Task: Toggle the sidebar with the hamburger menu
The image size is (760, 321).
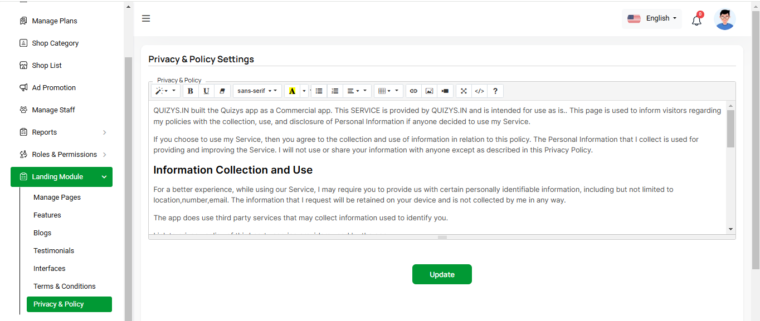Action: (x=146, y=18)
